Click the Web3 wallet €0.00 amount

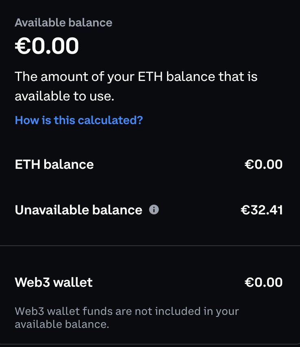coord(263,282)
